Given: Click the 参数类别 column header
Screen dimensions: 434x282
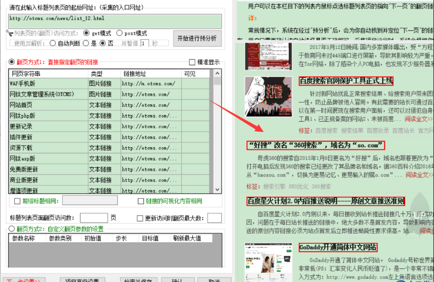Looking at the screenshot, I should click(x=63, y=238).
